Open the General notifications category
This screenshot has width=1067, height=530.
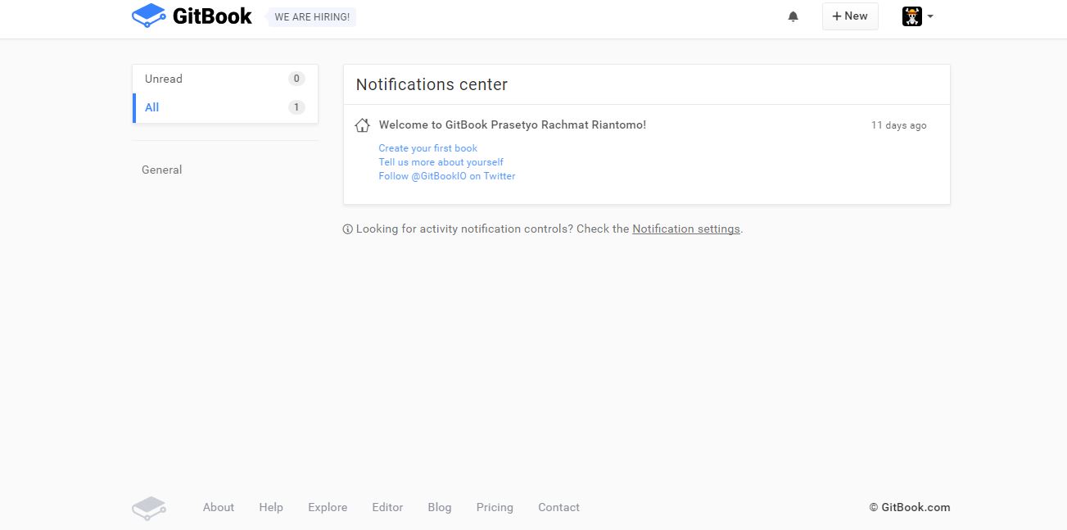pyautogui.click(x=162, y=170)
